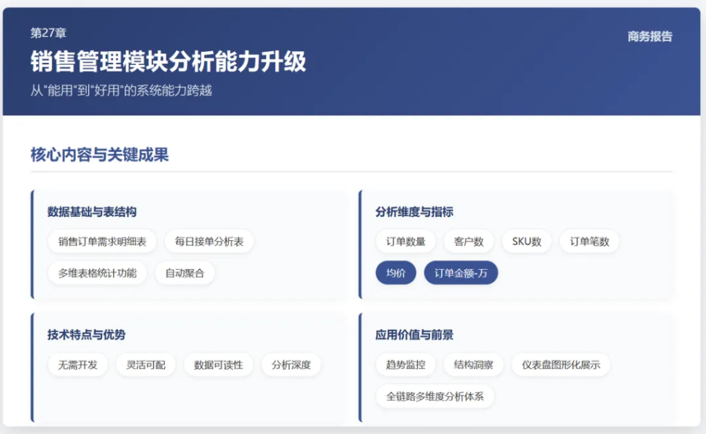Click the 数据基础与表结构 card heading
Viewport: 706px width, 434px height.
pyautogui.click(x=92, y=212)
